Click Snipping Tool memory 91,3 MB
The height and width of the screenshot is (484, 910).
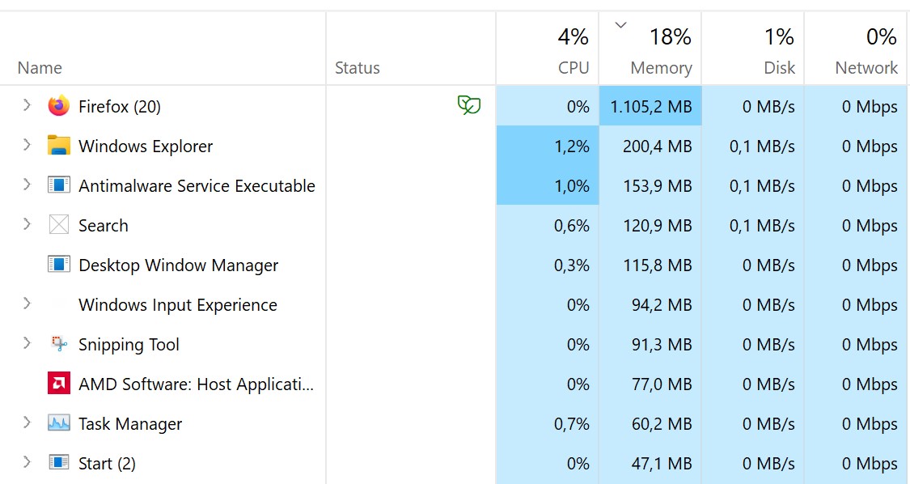tap(662, 345)
